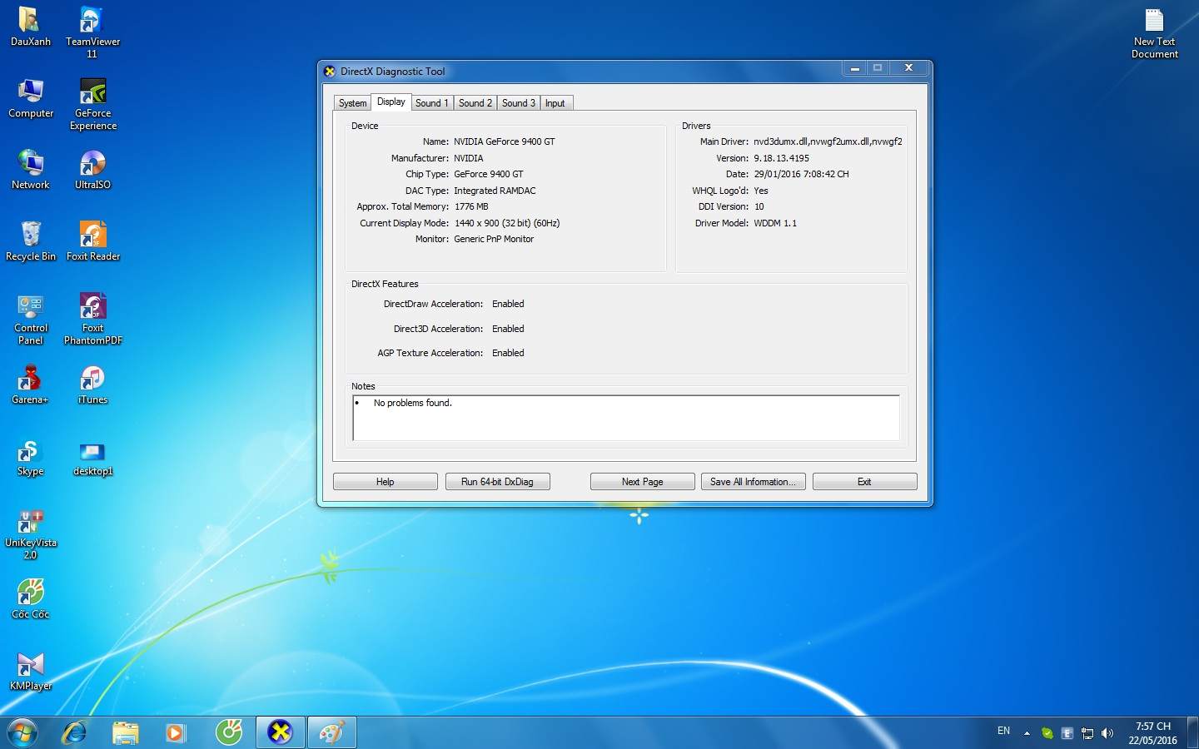Viewport: 1199px width, 749px height.
Task: Click the Windows Start orb
Action: pyautogui.click(x=22, y=732)
